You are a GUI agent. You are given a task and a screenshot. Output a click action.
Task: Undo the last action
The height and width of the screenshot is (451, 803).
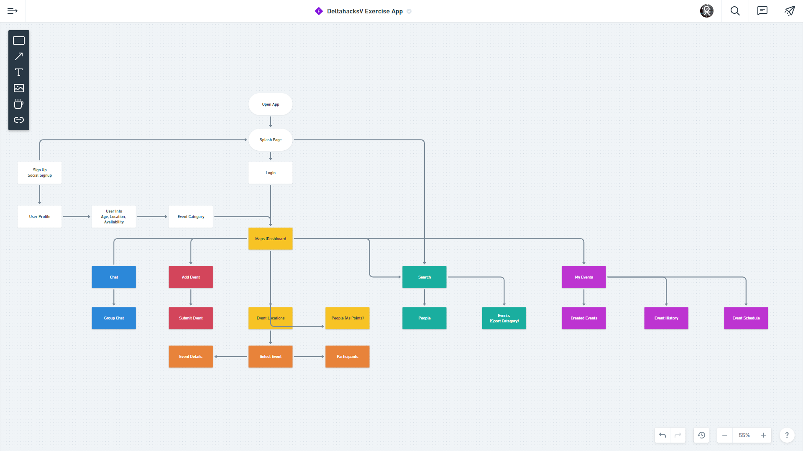[662, 435]
